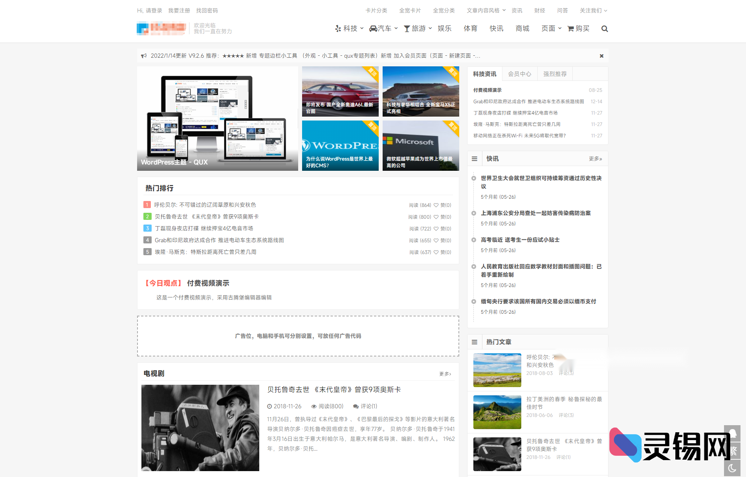The width and height of the screenshot is (746, 477).
Task: Click the clover icon next to 科技
Action: [x=337, y=28]
